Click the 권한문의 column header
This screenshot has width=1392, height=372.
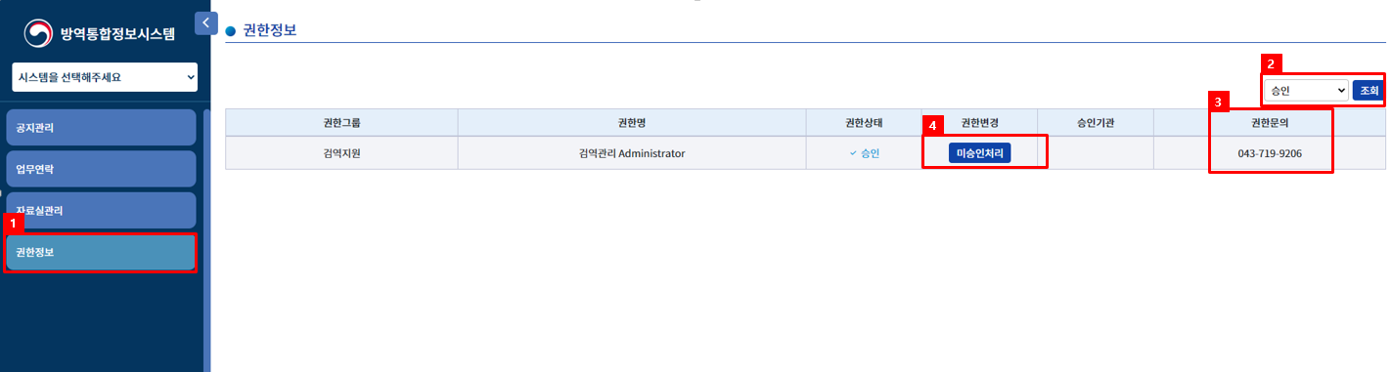(x=1270, y=123)
